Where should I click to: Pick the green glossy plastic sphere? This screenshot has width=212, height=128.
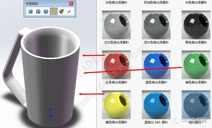click(196, 65)
